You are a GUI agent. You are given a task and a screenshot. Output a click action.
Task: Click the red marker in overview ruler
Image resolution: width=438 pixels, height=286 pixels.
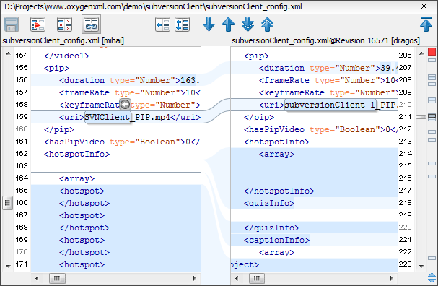click(432, 52)
